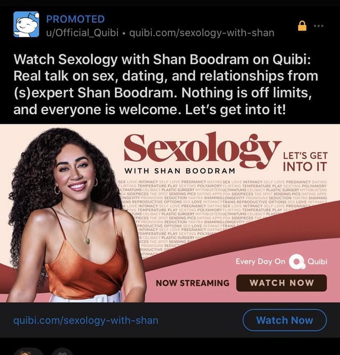Tap the WITH SHAN BOODRAM subtitle

tap(180, 171)
